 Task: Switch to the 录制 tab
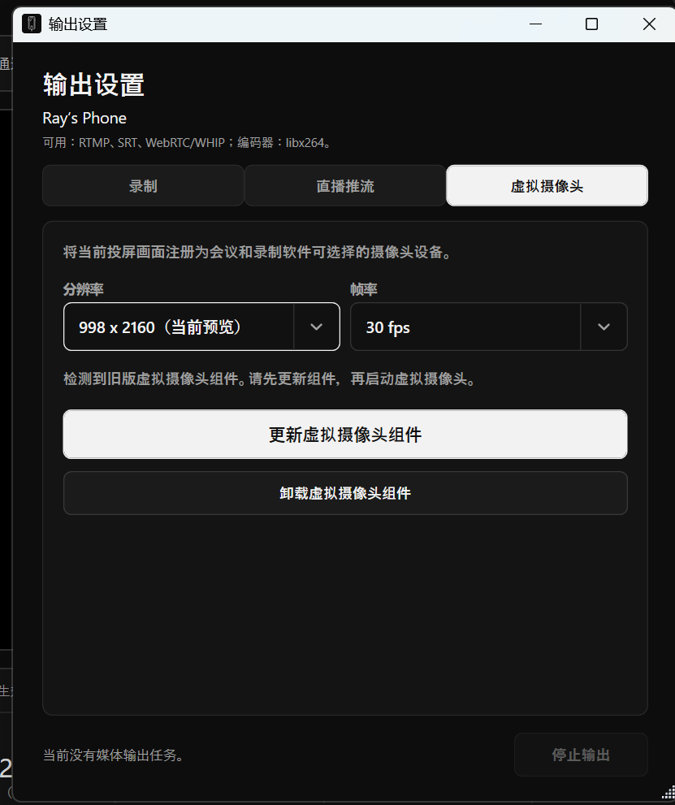point(143,185)
